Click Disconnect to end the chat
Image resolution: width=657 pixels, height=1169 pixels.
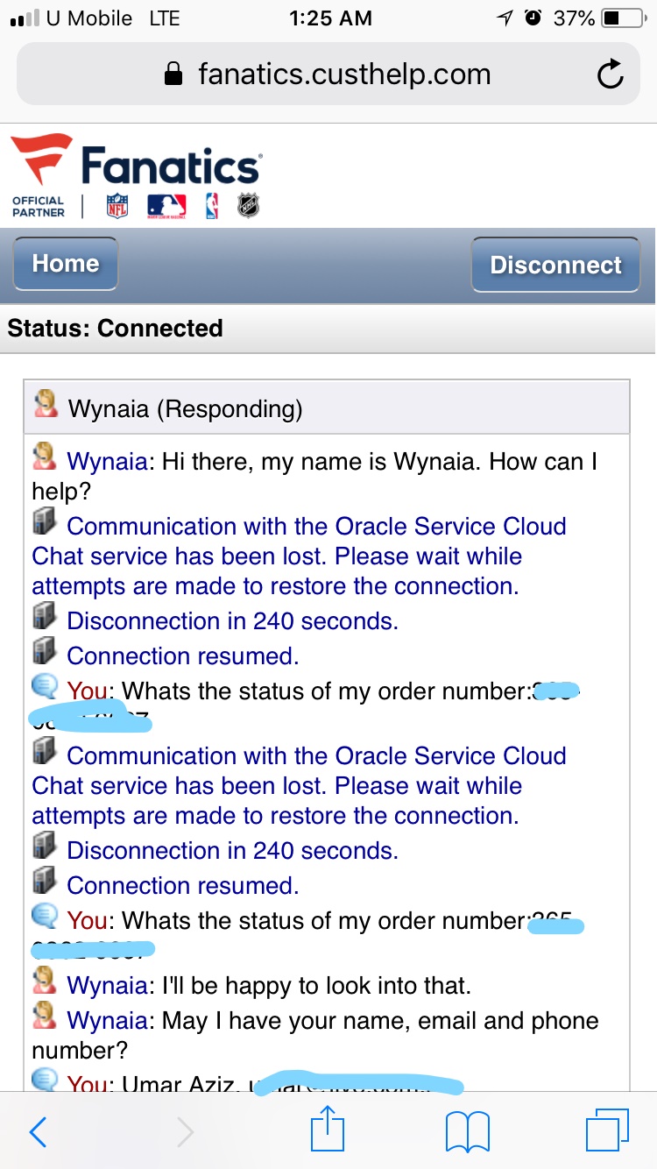pyautogui.click(x=555, y=264)
